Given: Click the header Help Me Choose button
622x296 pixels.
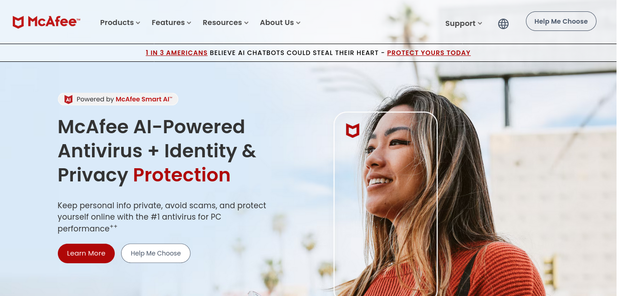Looking at the screenshot, I should (x=561, y=21).
